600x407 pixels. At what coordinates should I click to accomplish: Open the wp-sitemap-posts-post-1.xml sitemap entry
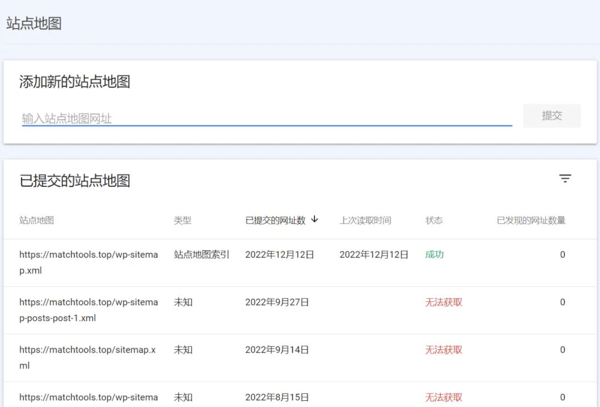88,309
